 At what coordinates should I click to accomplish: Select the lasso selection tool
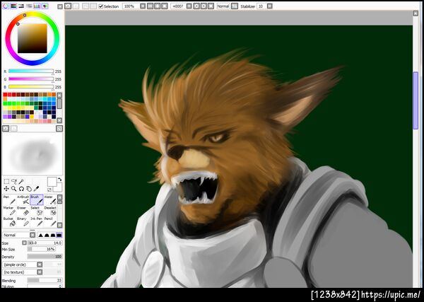(x=14, y=181)
